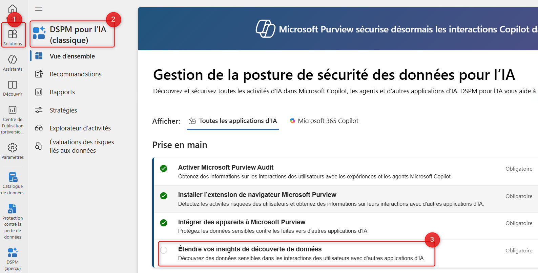Switch to Microsoft 365 Copilot tab
The height and width of the screenshot is (273, 538).
point(324,121)
